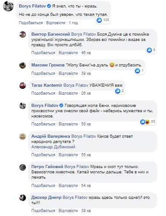
Task: Like Петро Гайовий's comment via Подобається
Action: point(43,186)
